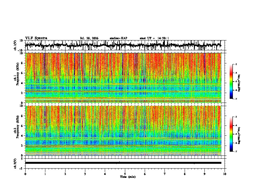Click the 3 minute time axis tick label
Image resolution: width=253 pixels, height=195 pixels.
click(85, 174)
